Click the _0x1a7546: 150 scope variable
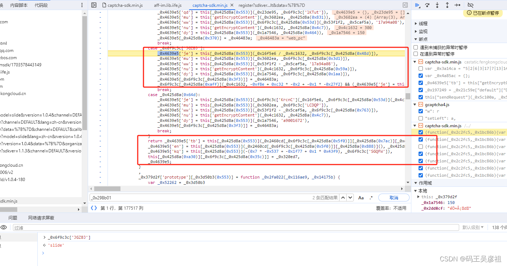Screen dimensions: 507x266 click(x=438, y=203)
